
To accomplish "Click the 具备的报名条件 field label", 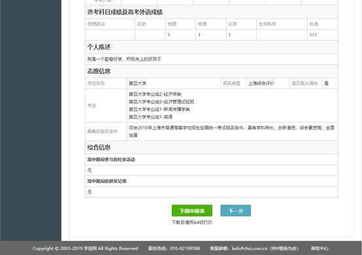I will pyautogui.click(x=103, y=131).
